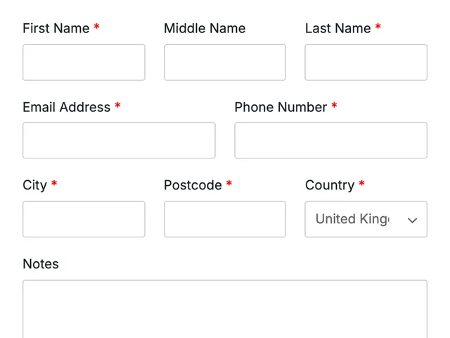Click the Middle Name label text
This screenshot has height=338, width=450.
coord(205,28)
